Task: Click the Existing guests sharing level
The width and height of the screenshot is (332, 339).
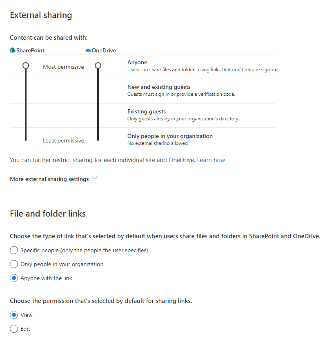Action: click(x=146, y=112)
